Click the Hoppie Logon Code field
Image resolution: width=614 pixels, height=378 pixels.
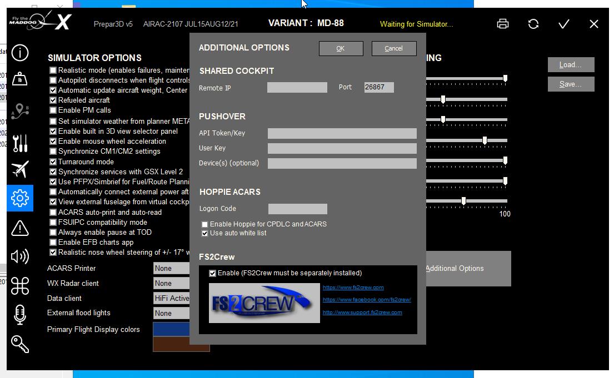tap(298, 209)
